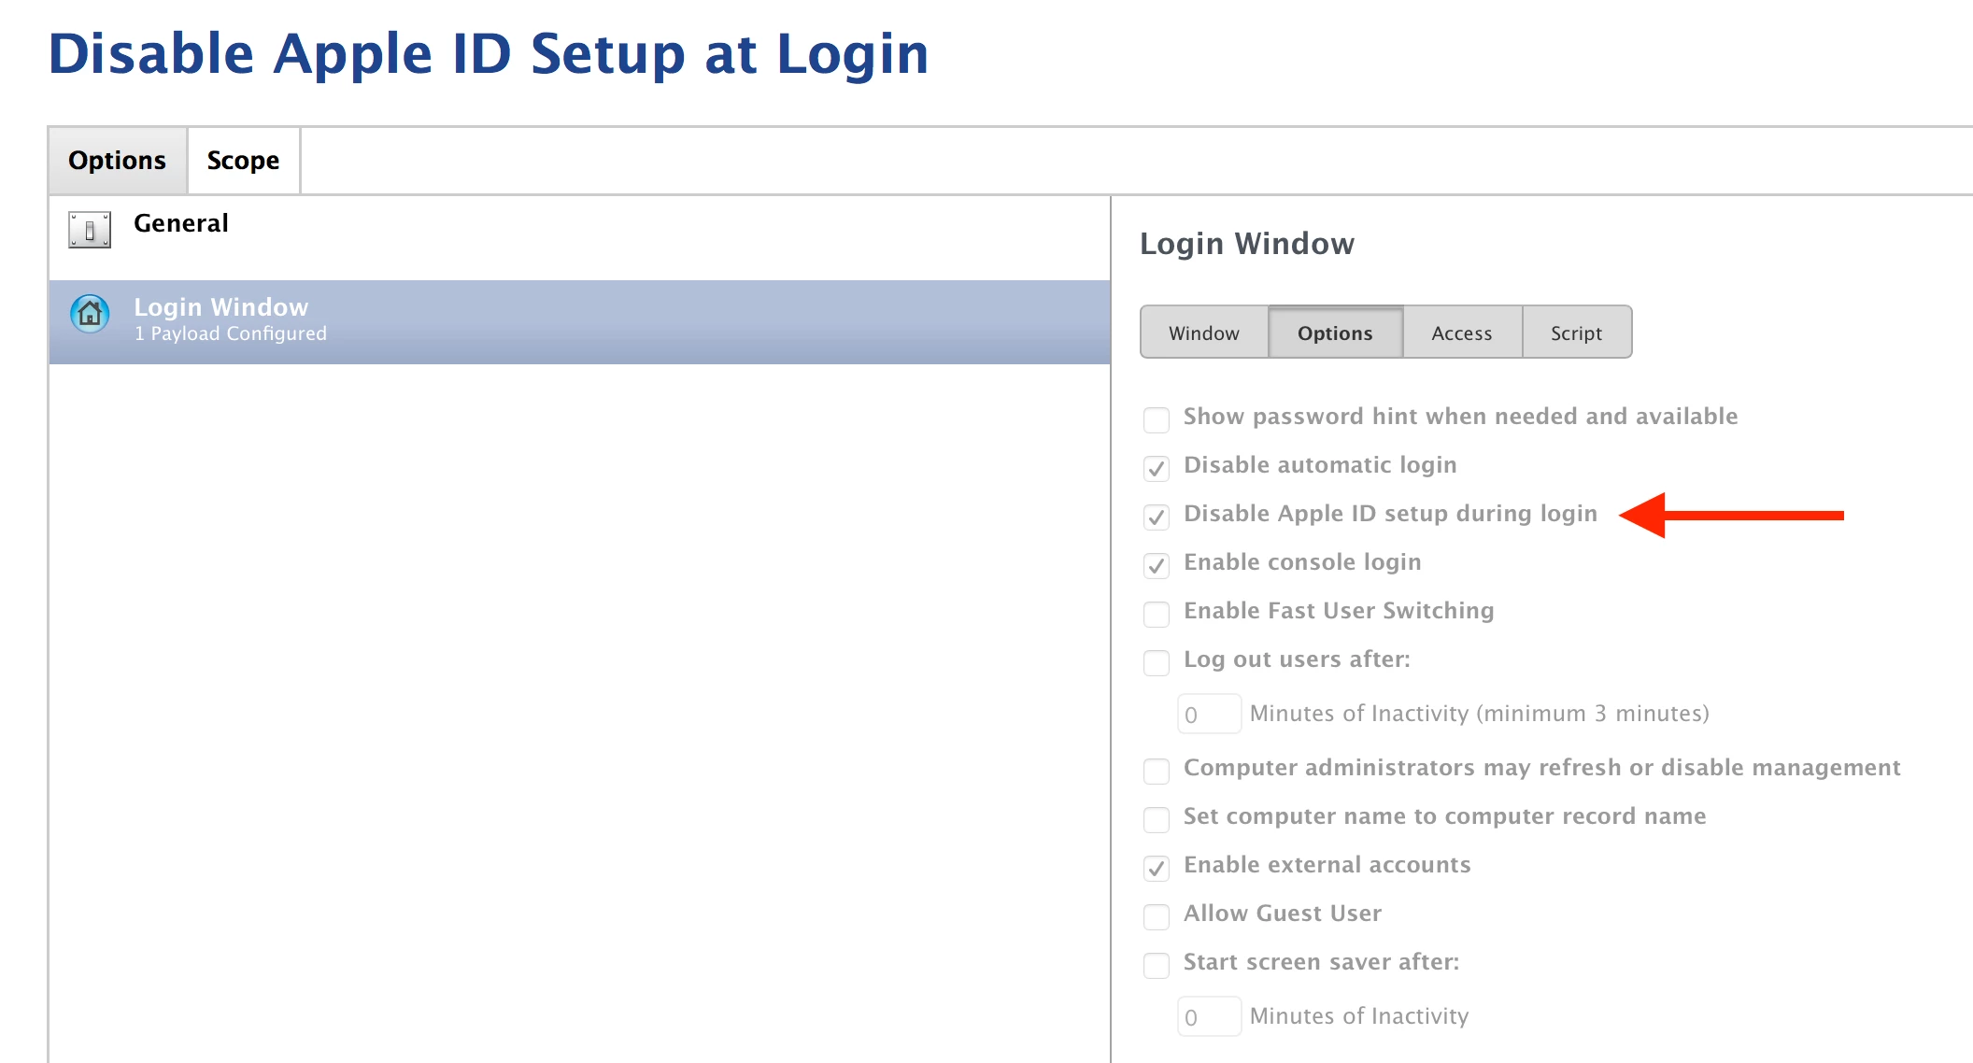Check Computer administrators may refresh or disable management
Viewport: 1973px width, 1063px height.
click(1157, 771)
